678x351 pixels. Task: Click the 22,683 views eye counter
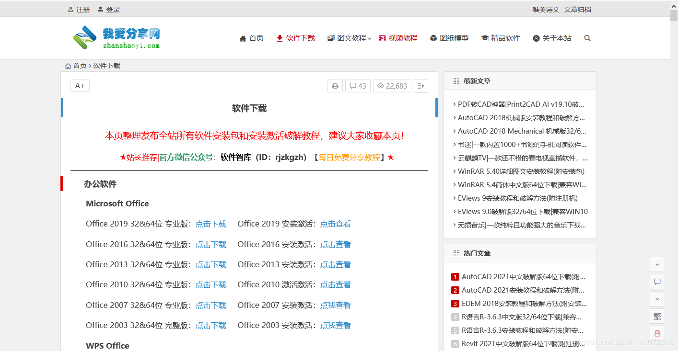392,86
